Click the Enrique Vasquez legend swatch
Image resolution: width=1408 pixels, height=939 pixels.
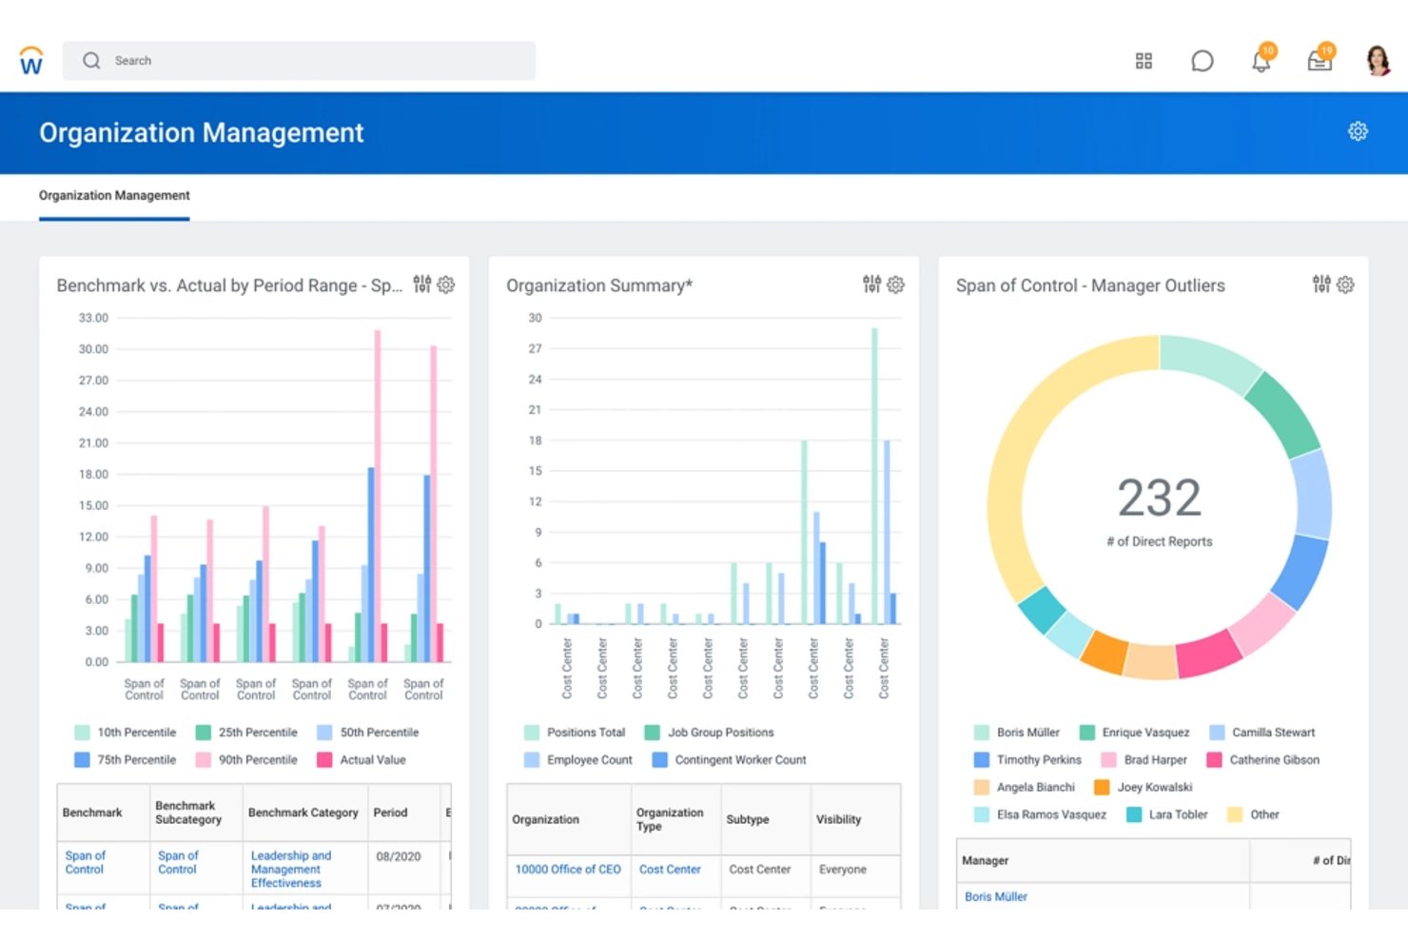click(1087, 733)
